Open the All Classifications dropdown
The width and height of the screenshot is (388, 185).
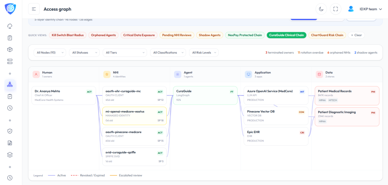pos(168,52)
